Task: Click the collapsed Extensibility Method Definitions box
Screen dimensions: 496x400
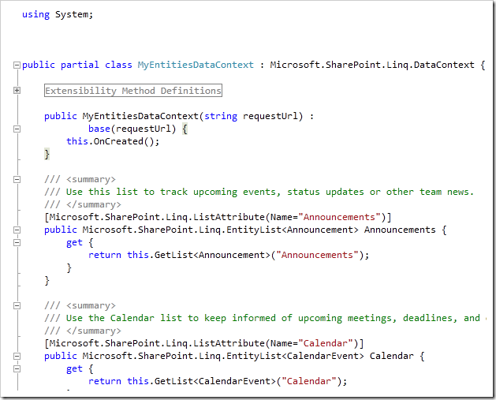Action: coord(132,91)
